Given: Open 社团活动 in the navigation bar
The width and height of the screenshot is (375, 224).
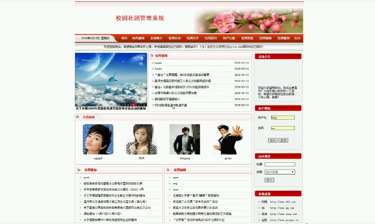Looking at the screenshot, I should coord(174,38).
